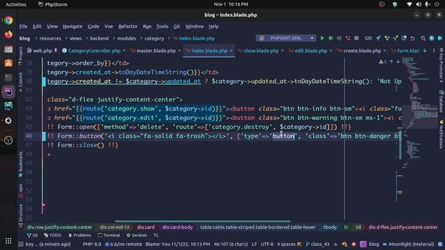The width and height of the screenshot is (445, 250).
Task: Open Firefox from the dock
Action: click(8, 35)
